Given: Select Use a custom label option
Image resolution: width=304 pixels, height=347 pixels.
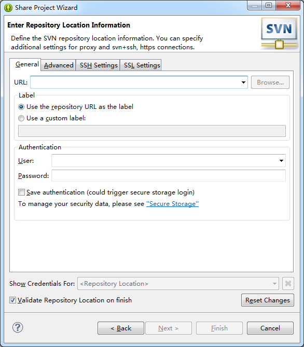Looking at the screenshot, I should pos(21,118).
